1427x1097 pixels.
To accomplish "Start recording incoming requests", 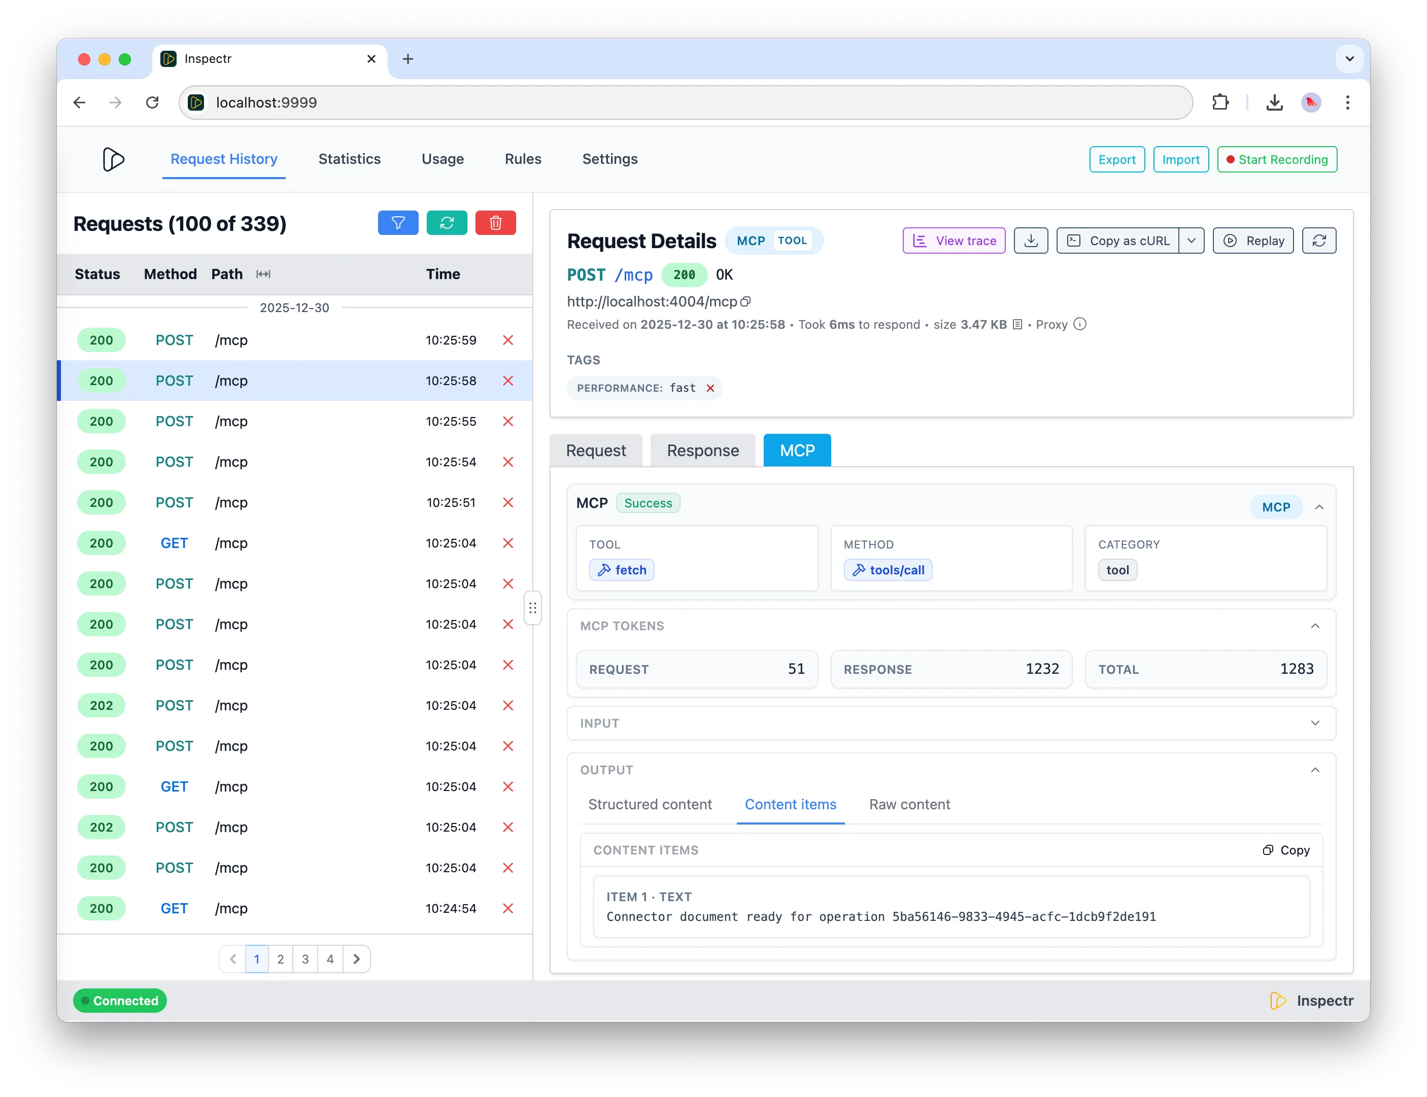I will (1277, 159).
